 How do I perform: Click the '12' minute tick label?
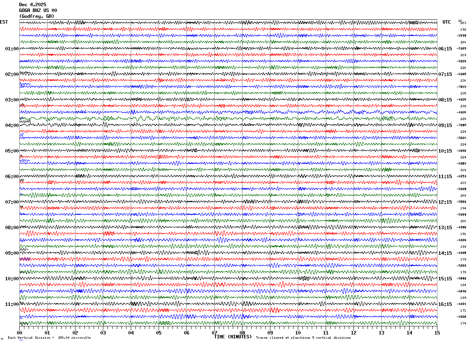pos(354,333)
